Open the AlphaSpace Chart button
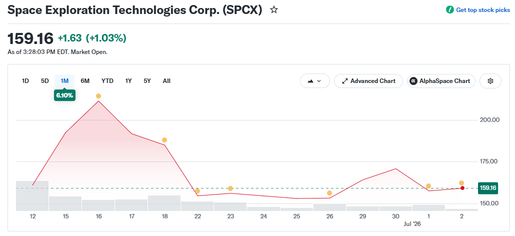This screenshot has width=515, height=236. coord(441,81)
